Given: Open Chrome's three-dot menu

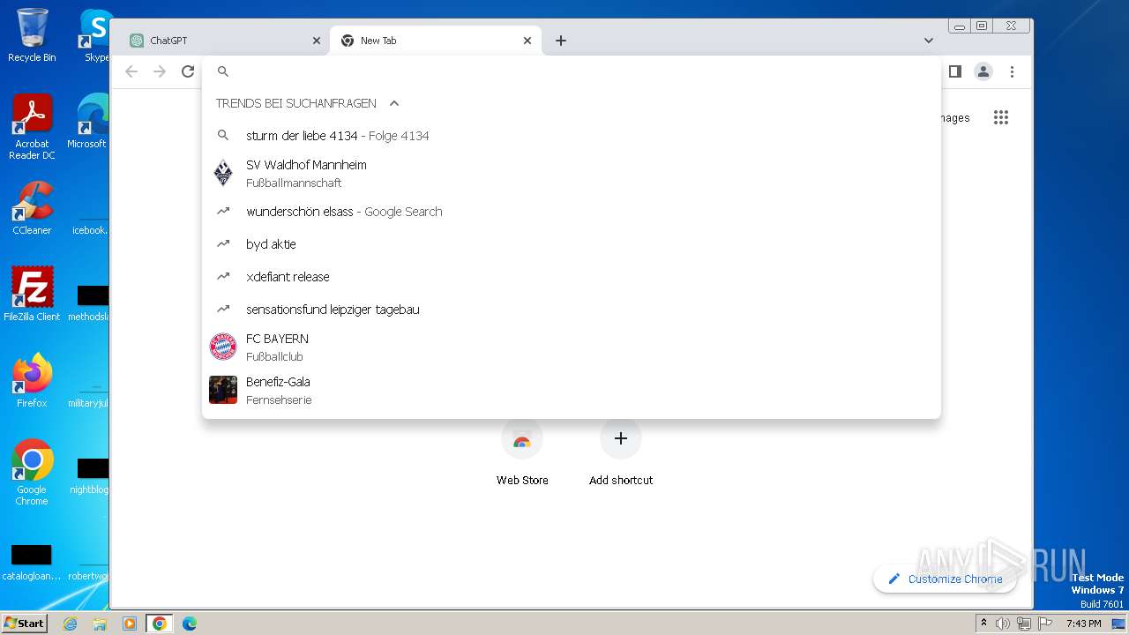Looking at the screenshot, I should coord(1012,71).
